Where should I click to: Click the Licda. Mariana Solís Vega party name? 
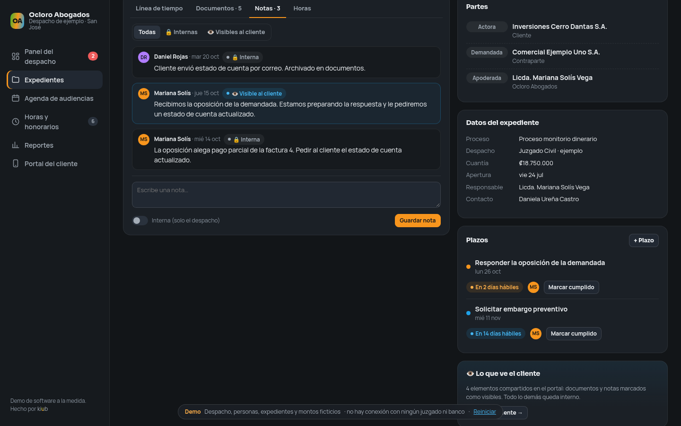552,78
